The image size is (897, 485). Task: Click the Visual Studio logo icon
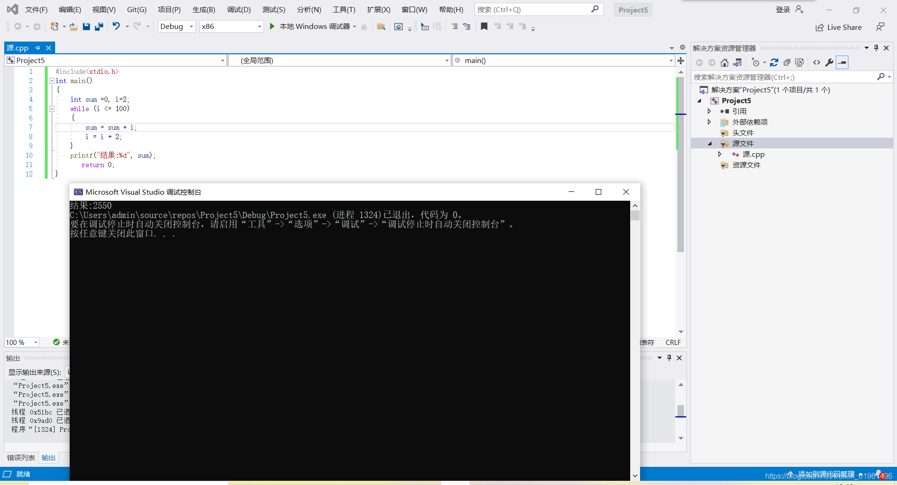[12, 9]
